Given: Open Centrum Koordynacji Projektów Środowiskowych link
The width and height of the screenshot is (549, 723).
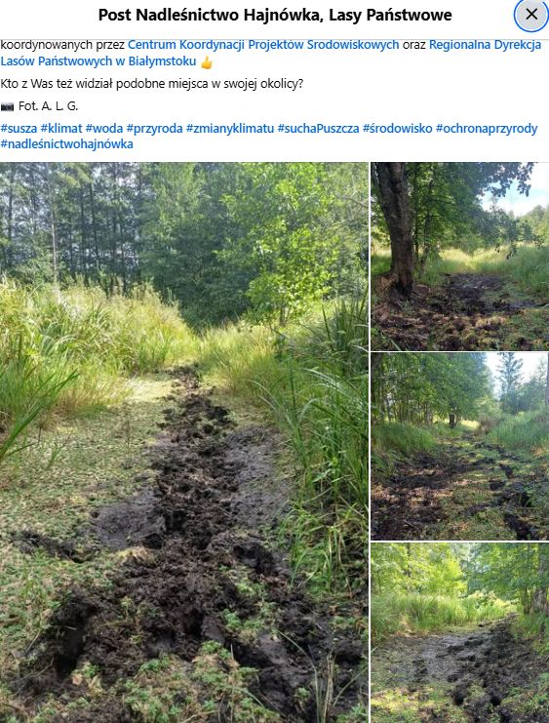Looking at the screenshot, I should [263, 45].
